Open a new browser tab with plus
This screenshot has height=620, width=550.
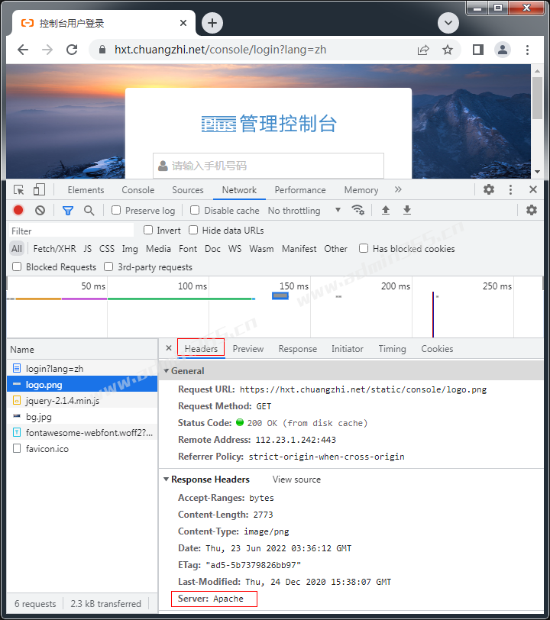(x=212, y=23)
